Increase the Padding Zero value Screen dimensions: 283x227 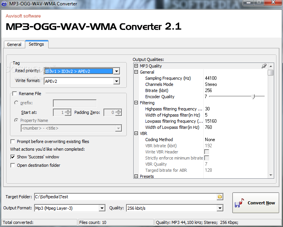119,111
